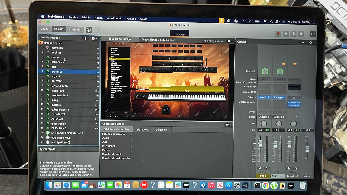The height and width of the screenshot is (195, 347).
Task: Mute the Inst 6 channel strip
Action: 260,168
